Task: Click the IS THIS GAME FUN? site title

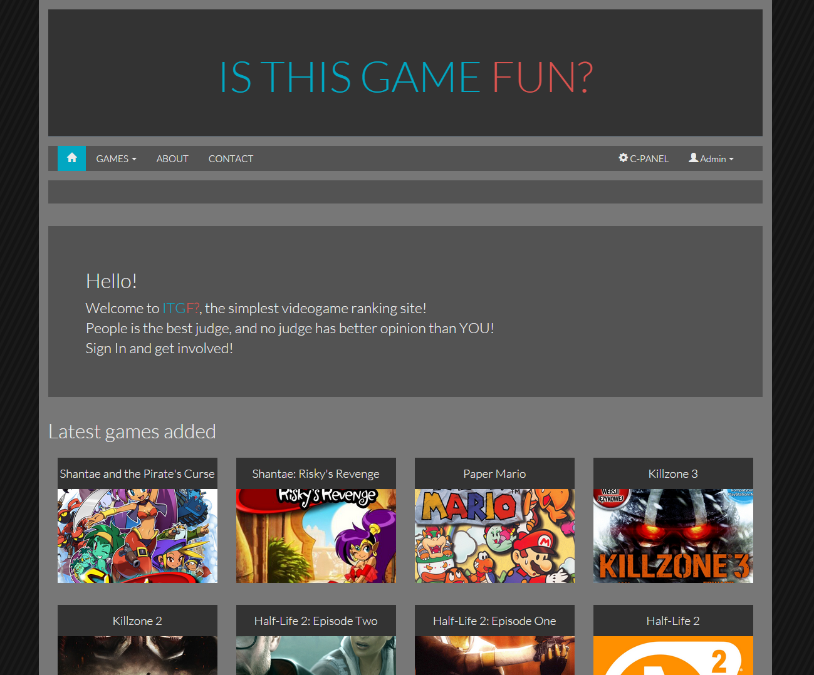Action: (x=405, y=78)
